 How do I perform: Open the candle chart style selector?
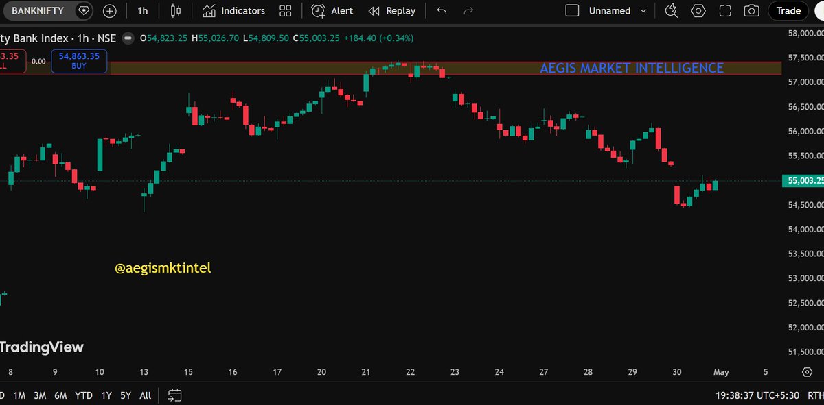(x=174, y=10)
